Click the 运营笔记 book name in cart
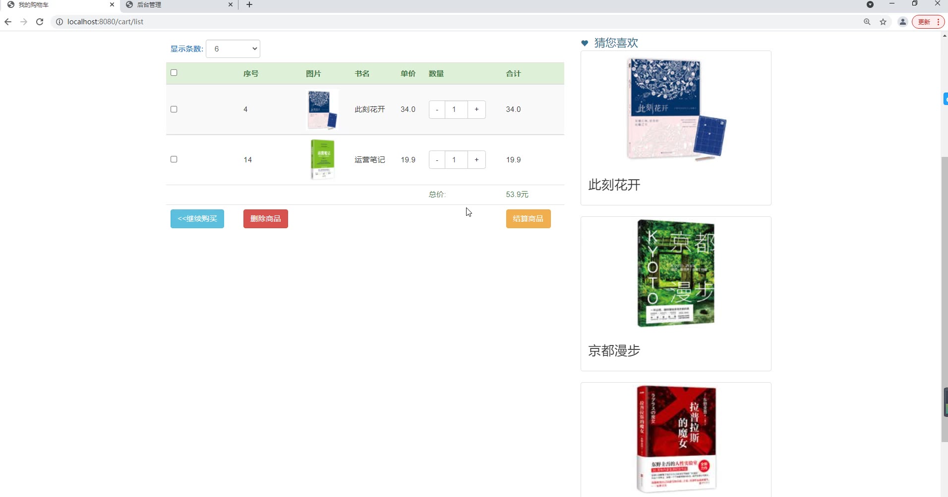This screenshot has width=948, height=497. pyautogui.click(x=370, y=160)
